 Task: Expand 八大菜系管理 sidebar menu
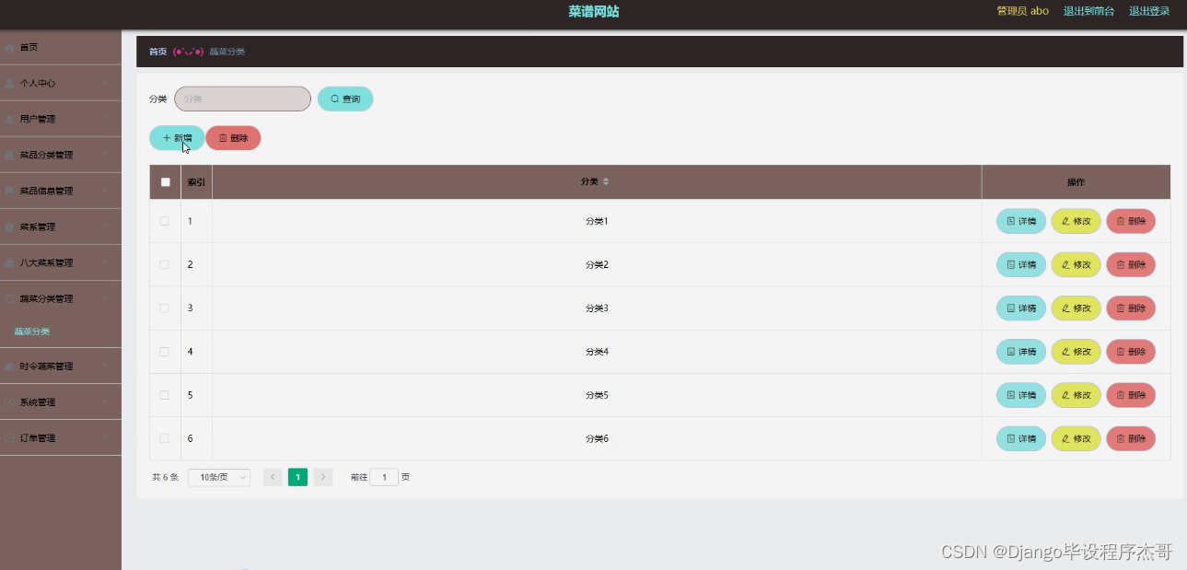pos(60,262)
